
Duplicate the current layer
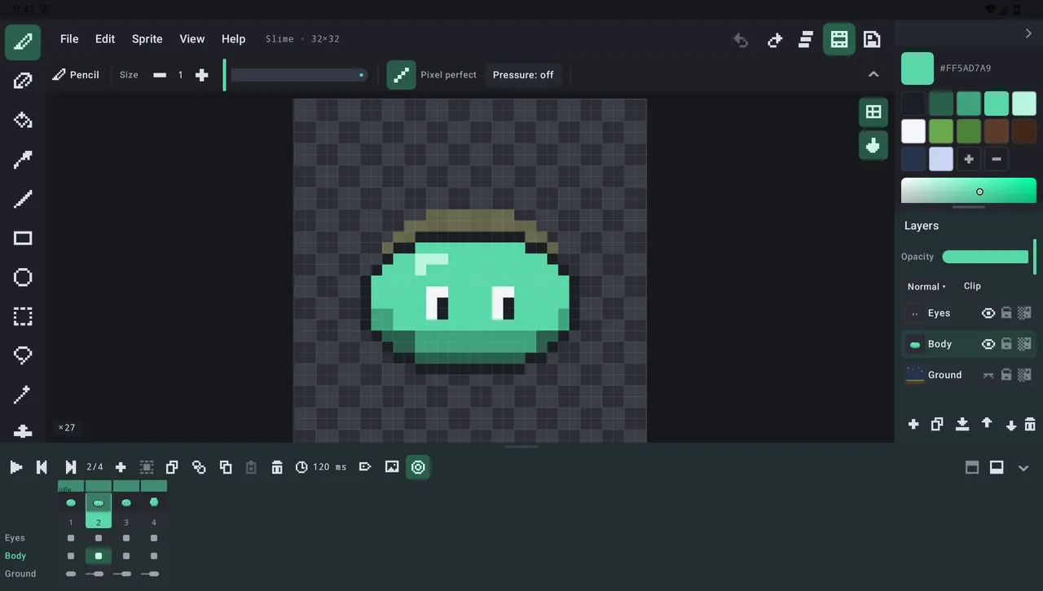(937, 424)
